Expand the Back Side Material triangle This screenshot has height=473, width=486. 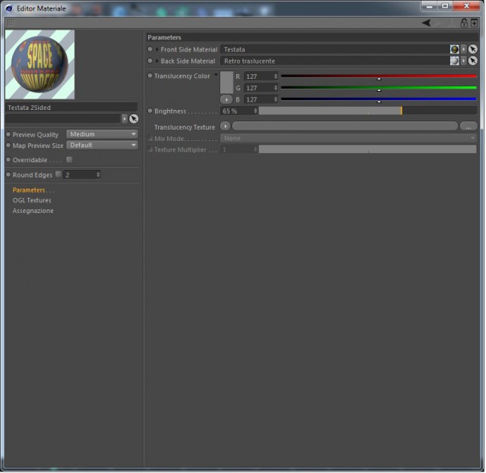[157, 61]
